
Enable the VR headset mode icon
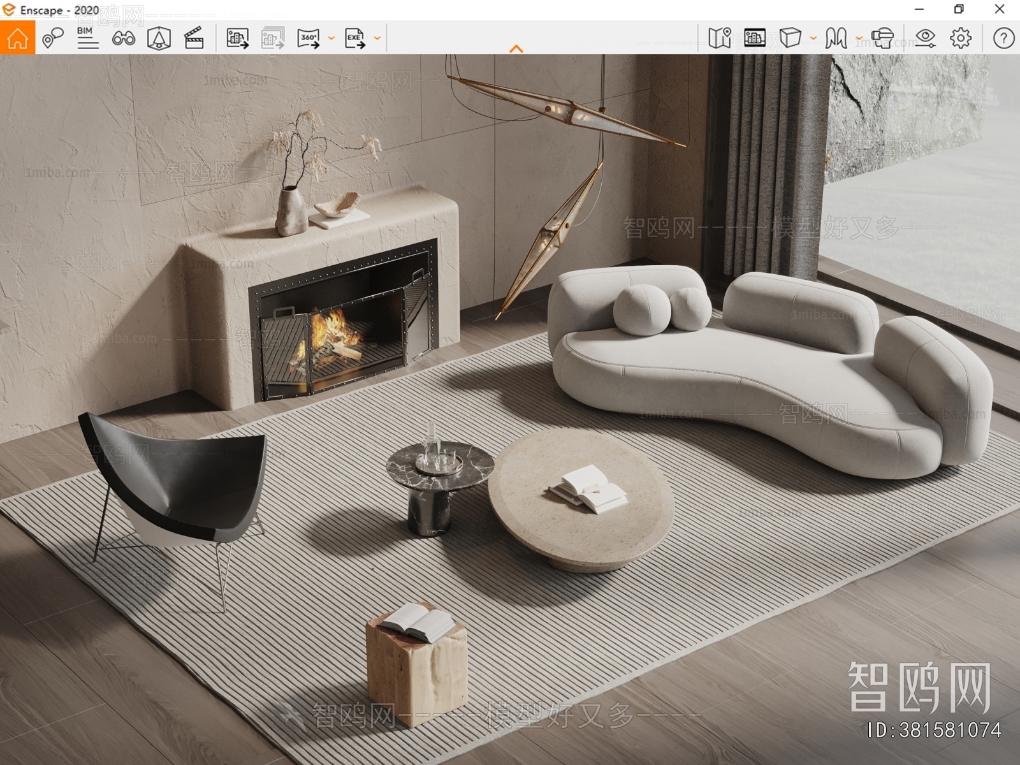tap(883, 38)
